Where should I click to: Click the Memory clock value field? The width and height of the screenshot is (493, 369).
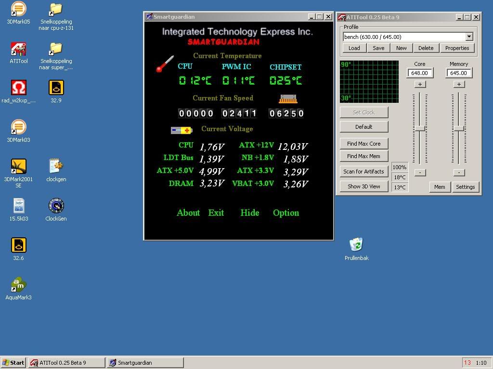[458, 73]
